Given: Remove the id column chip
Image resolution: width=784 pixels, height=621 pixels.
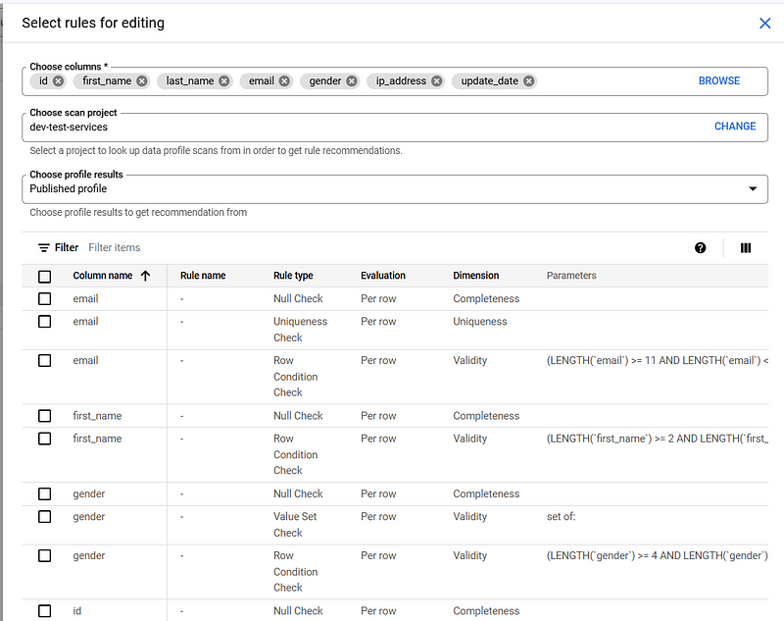Looking at the screenshot, I should coord(58,81).
